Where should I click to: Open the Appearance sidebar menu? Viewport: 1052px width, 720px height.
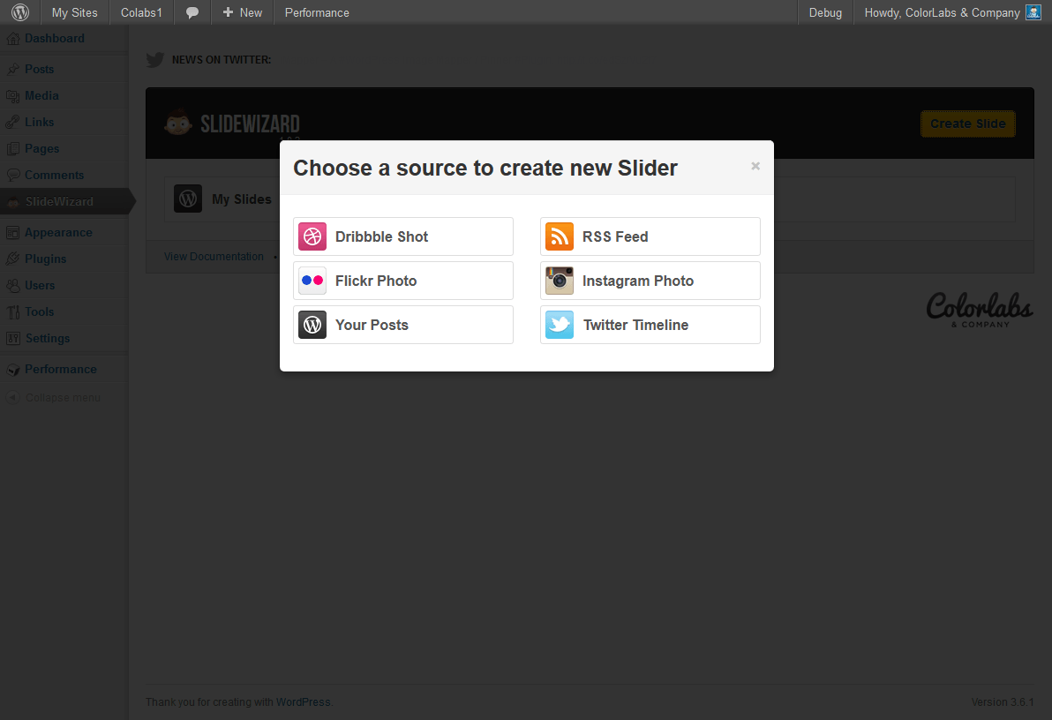point(58,233)
